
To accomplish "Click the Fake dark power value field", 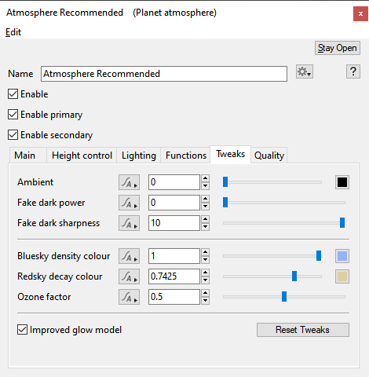I will (174, 203).
